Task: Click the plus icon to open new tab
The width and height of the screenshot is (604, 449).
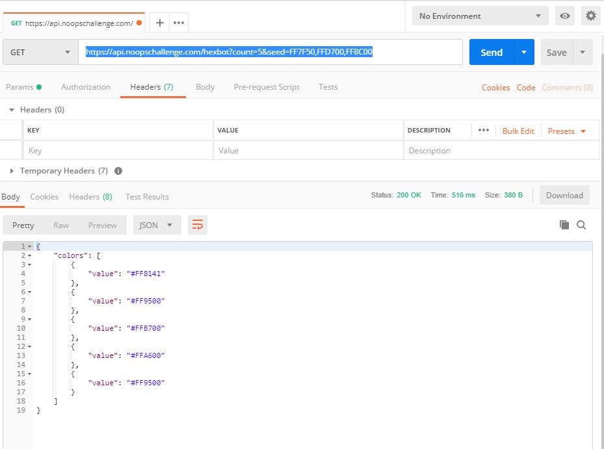Action: coord(159,23)
